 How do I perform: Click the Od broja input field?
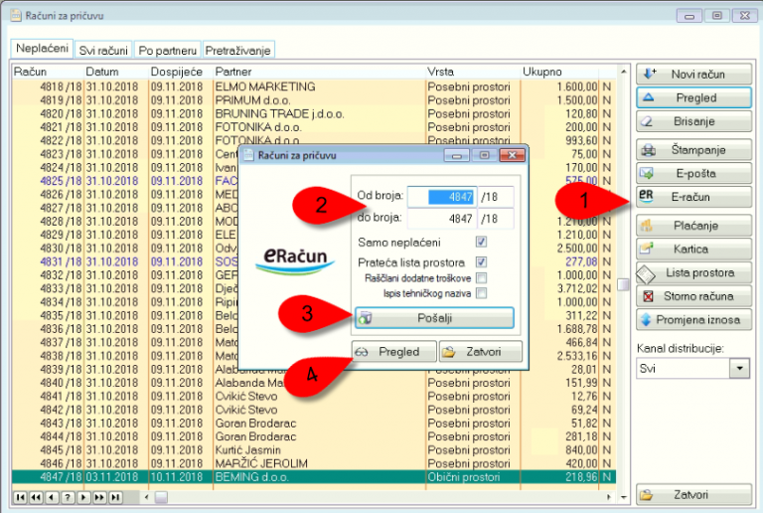(441, 197)
